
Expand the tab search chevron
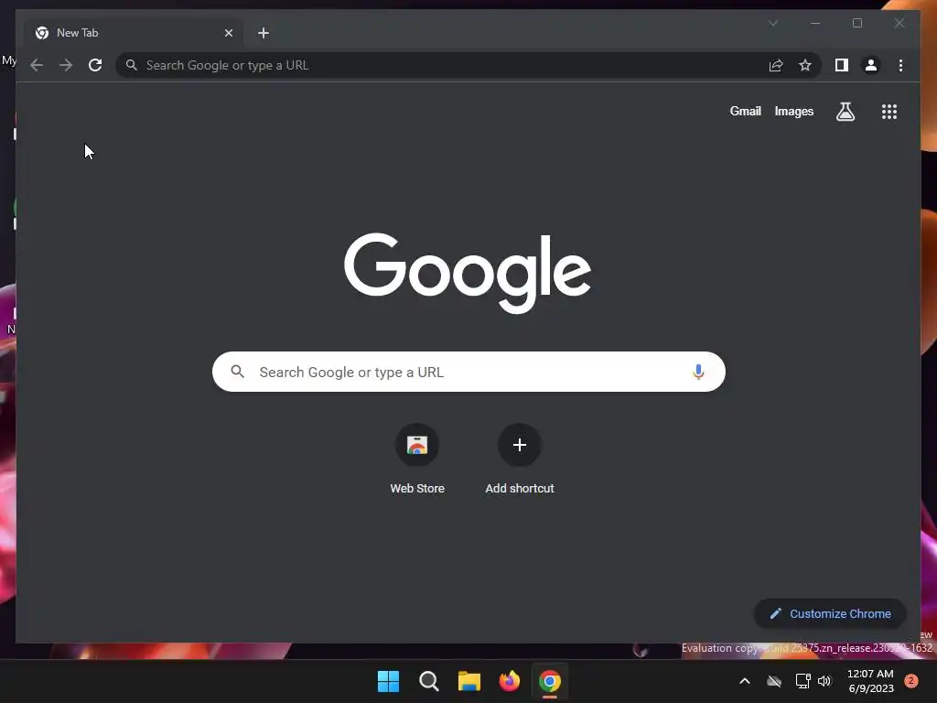click(x=772, y=23)
